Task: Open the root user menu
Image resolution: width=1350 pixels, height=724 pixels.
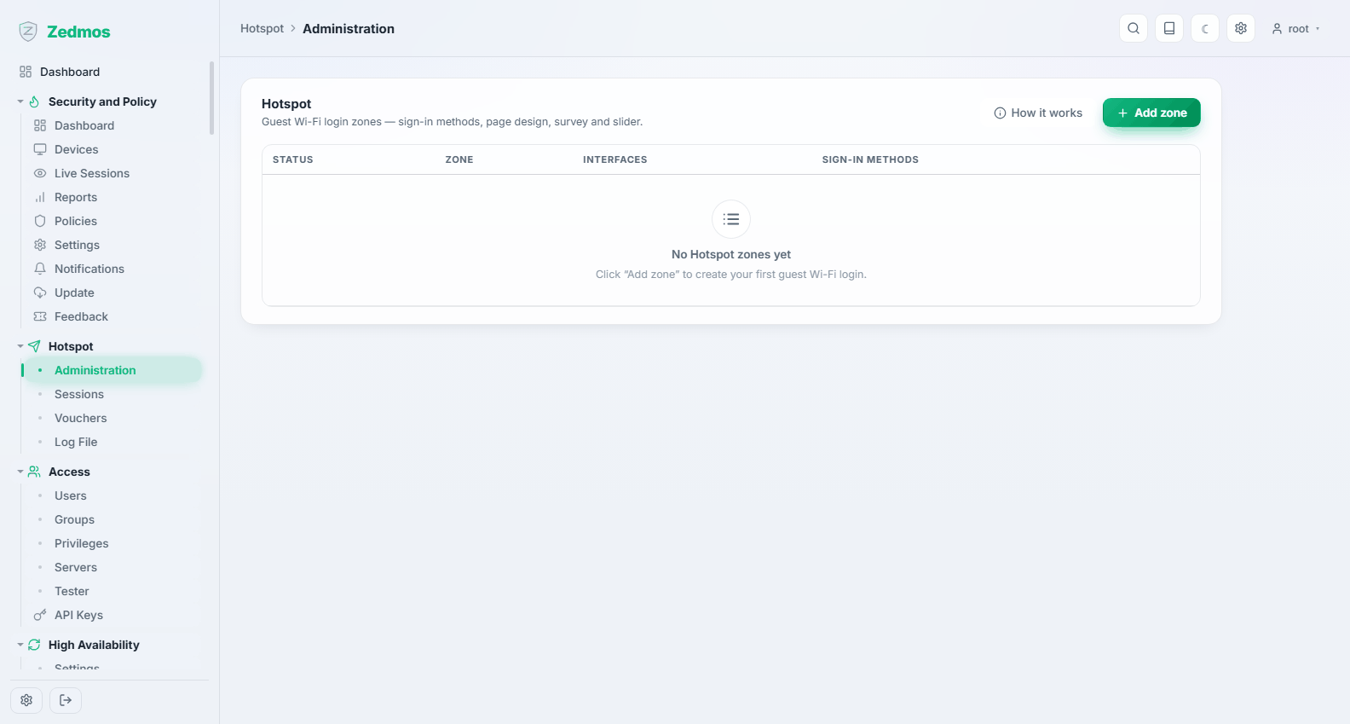Action: tap(1295, 28)
